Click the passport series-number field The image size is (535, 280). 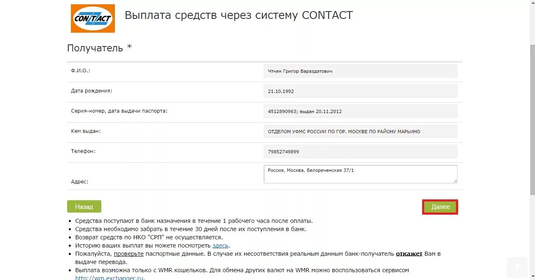point(360,111)
